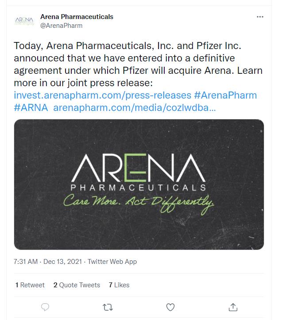Click the #ArenaPharm hashtag

(226, 95)
